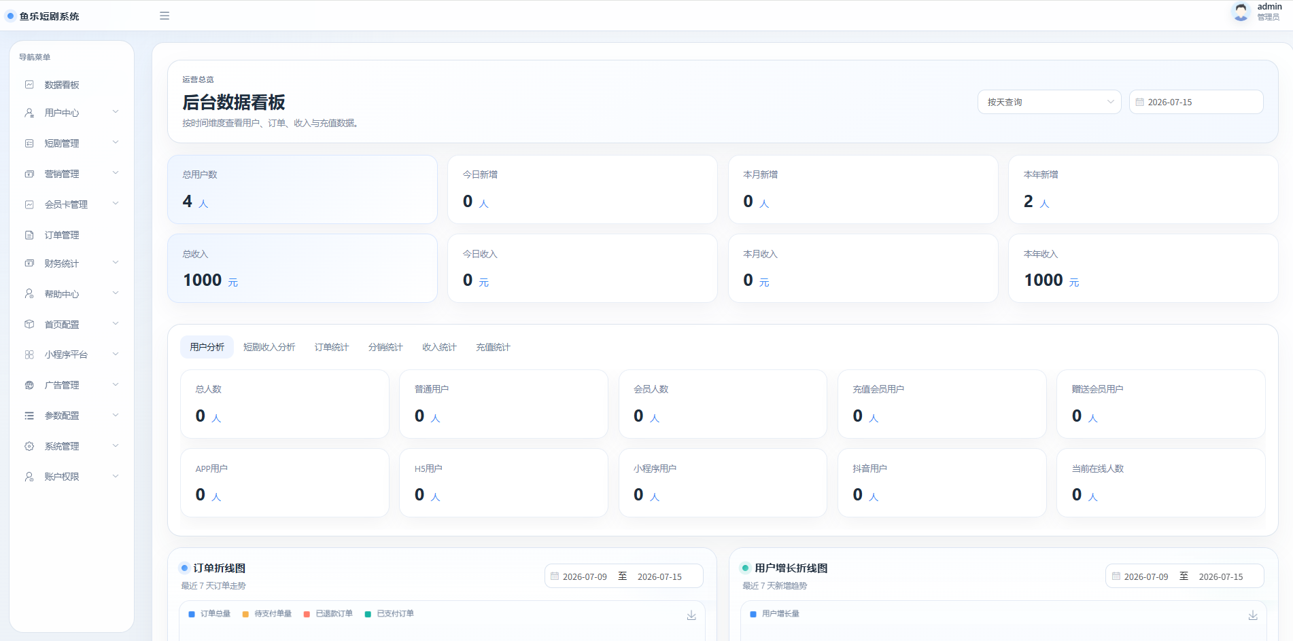Viewport: 1293px width, 641px height.
Task: Collapse sidebar with hamburger menu icon
Action: [165, 16]
